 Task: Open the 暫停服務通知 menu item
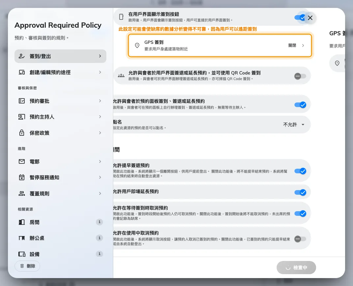click(x=60, y=178)
